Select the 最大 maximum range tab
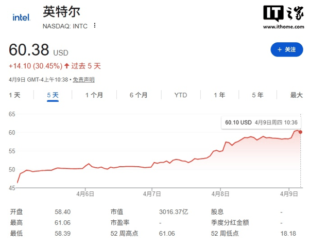The image size is (309, 246). 296,95
